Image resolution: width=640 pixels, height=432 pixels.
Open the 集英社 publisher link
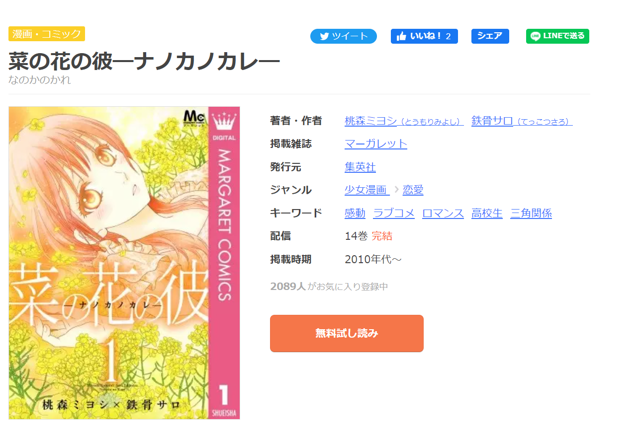click(360, 167)
